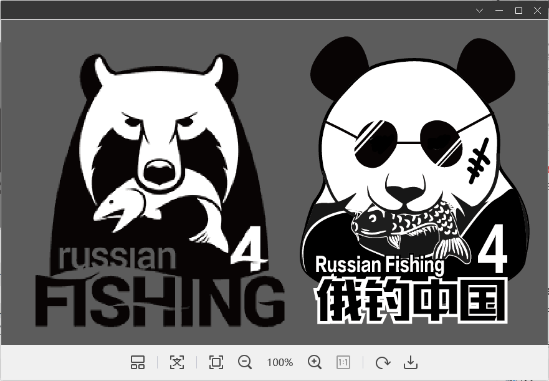Download or save the image
This screenshot has height=381, width=549.
pos(411,362)
